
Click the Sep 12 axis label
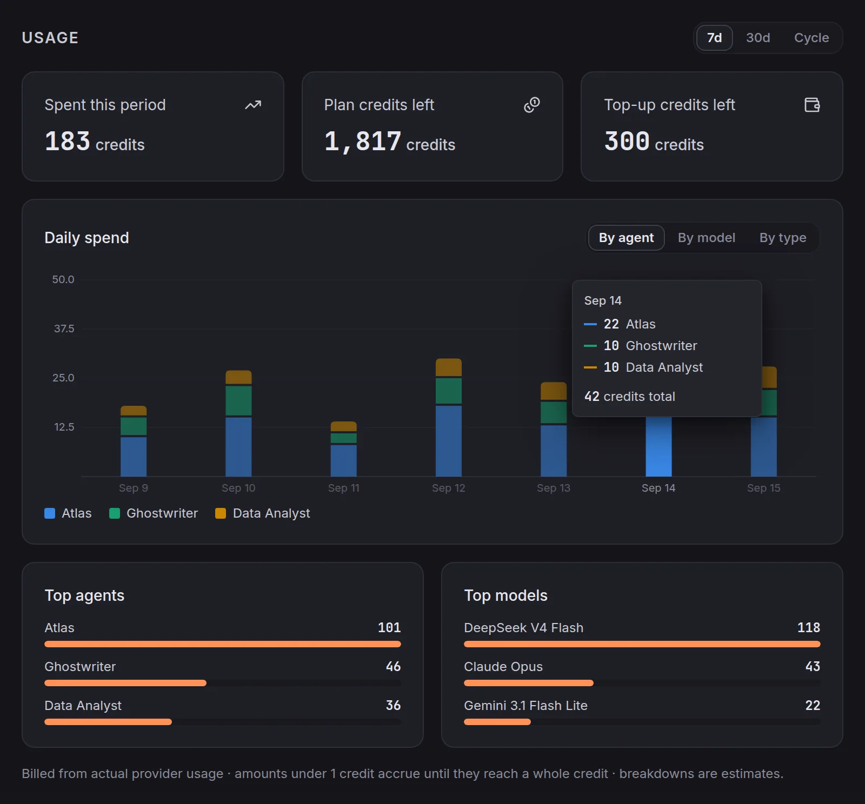449,488
